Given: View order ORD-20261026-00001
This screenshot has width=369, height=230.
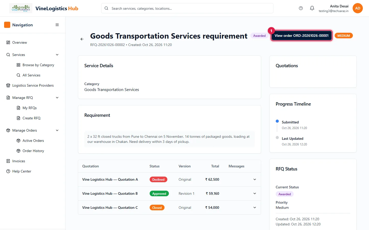Looking at the screenshot, I should (x=302, y=36).
